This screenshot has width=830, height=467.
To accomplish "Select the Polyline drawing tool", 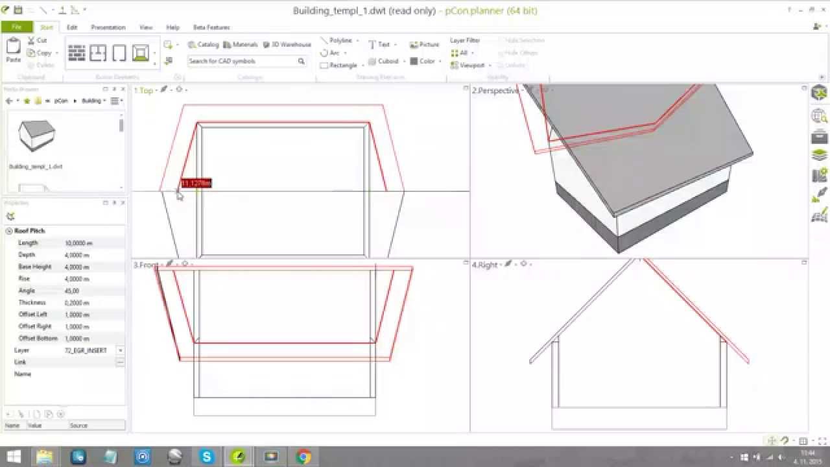I will tap(337, 40).
